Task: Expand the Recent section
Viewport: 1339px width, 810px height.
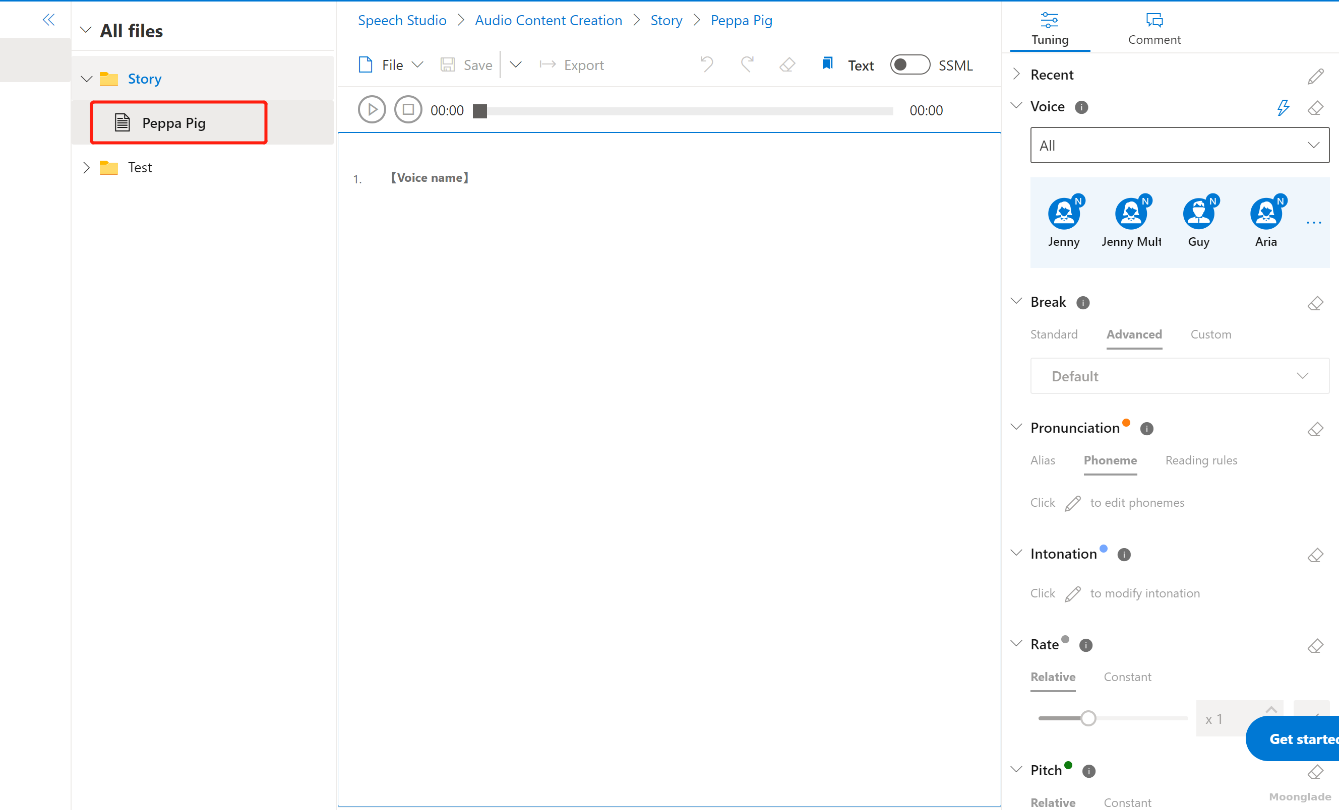Action: (x=1016, y=74)
